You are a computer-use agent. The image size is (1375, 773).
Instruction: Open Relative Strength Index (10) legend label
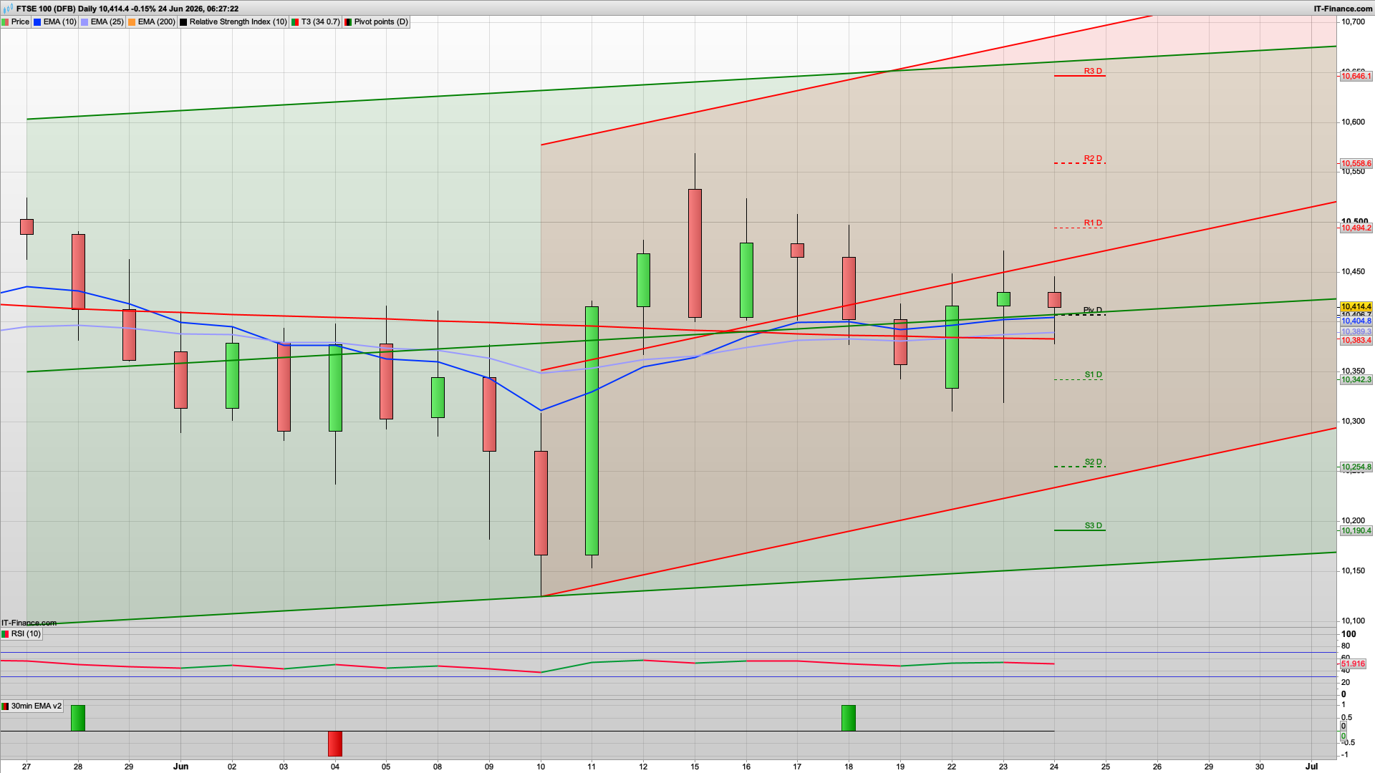(x=238, y=22)
